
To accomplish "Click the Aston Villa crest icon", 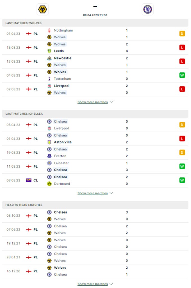I will (49, 142).
